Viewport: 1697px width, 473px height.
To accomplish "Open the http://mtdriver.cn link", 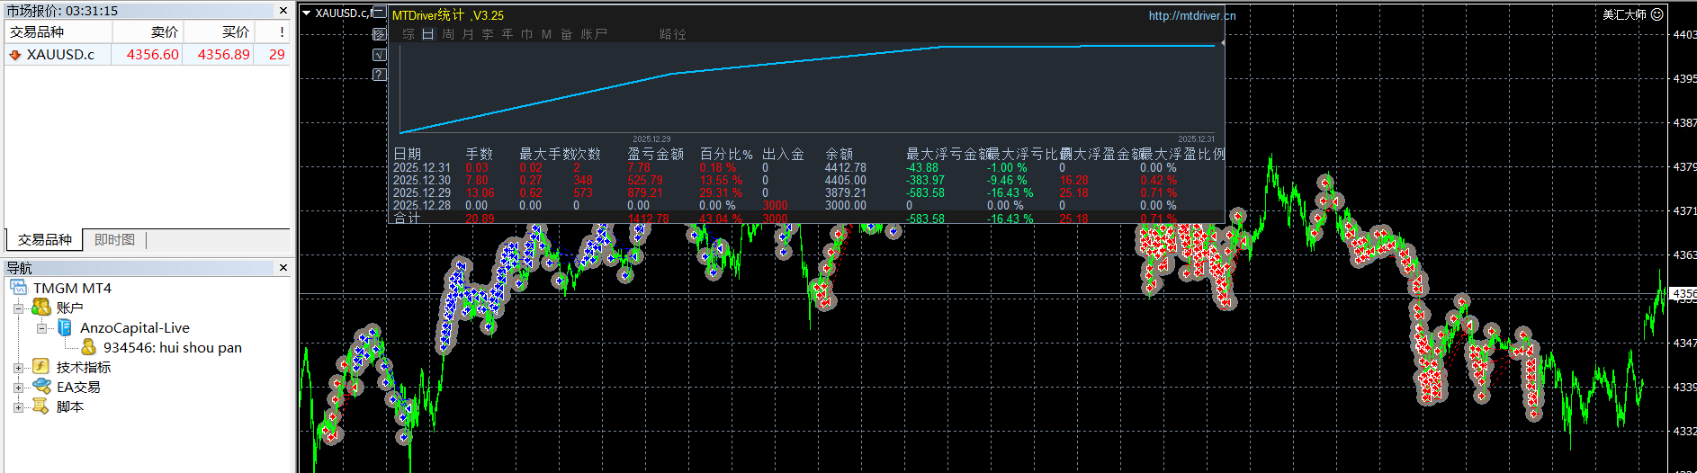I will [x=1192, y=15].
